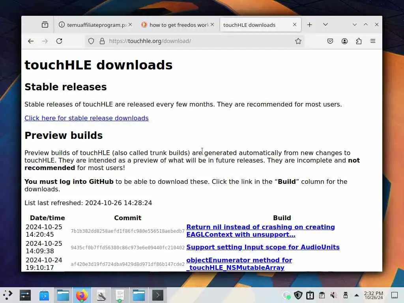404x303 pixels.
Task: Open the tracking protection shield icon
Action: [91, 41]
